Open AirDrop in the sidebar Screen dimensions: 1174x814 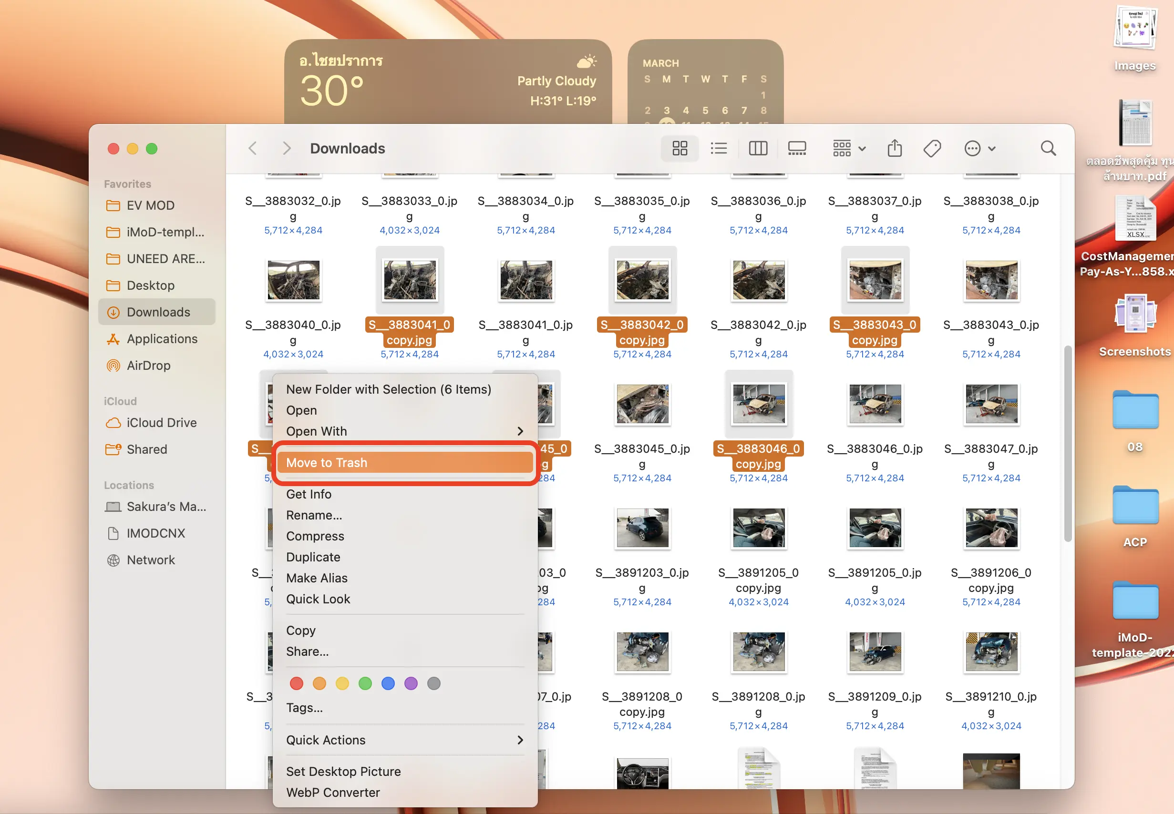(x=148, y=365)
